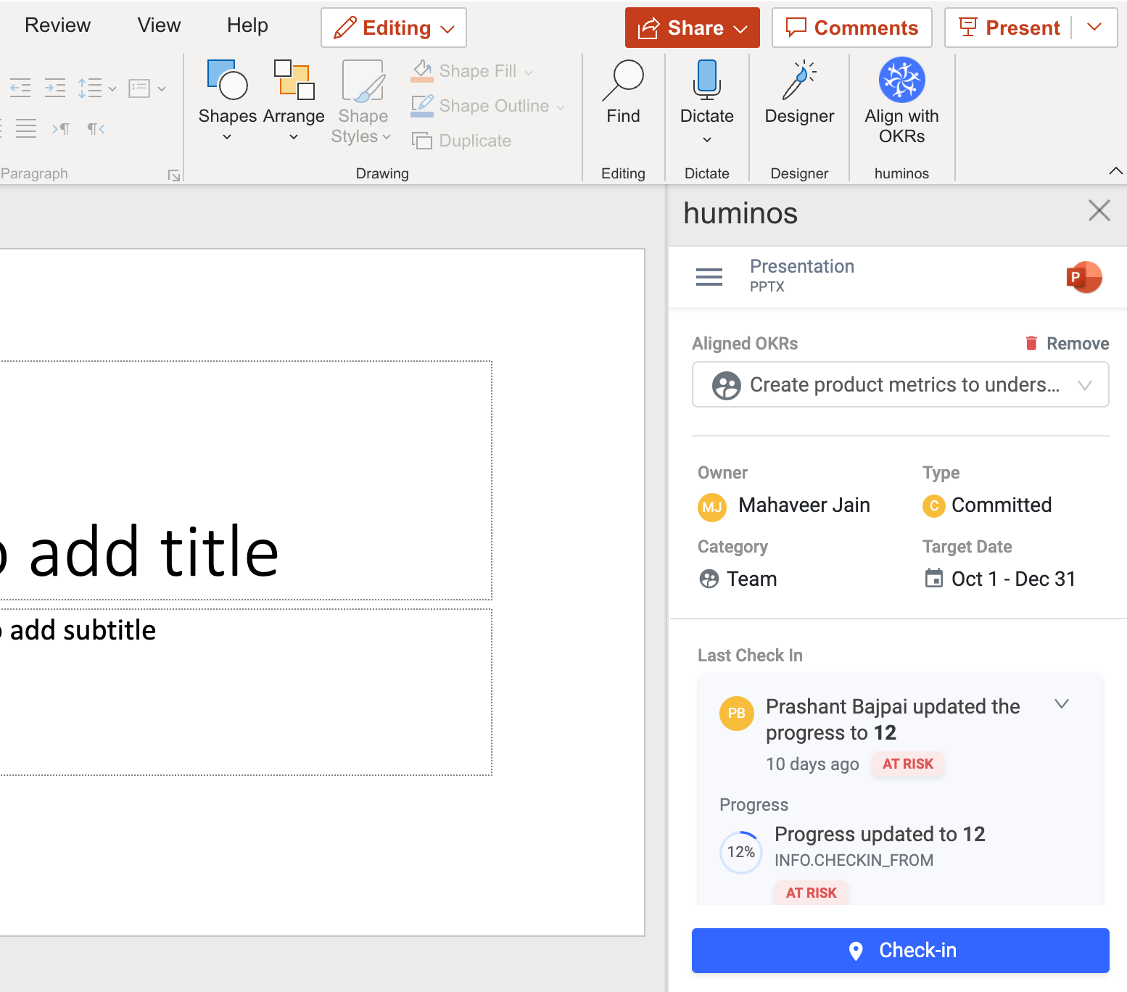Image resolution: width=1127 pixels, height=992 pixels.
Task: Click the Committed type badge icon
Action: click(x=934, y=505)
